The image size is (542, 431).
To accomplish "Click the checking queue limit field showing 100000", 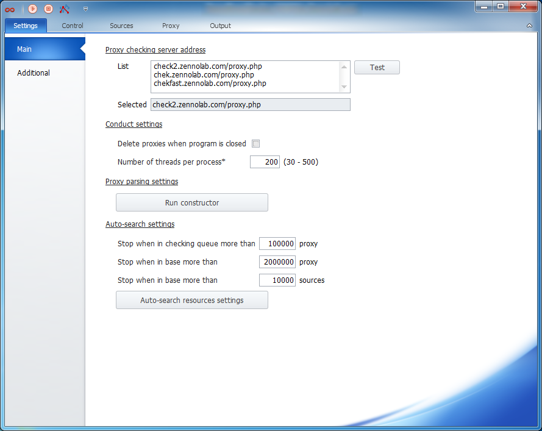I will pyautogui.click(x=277, y=244).
